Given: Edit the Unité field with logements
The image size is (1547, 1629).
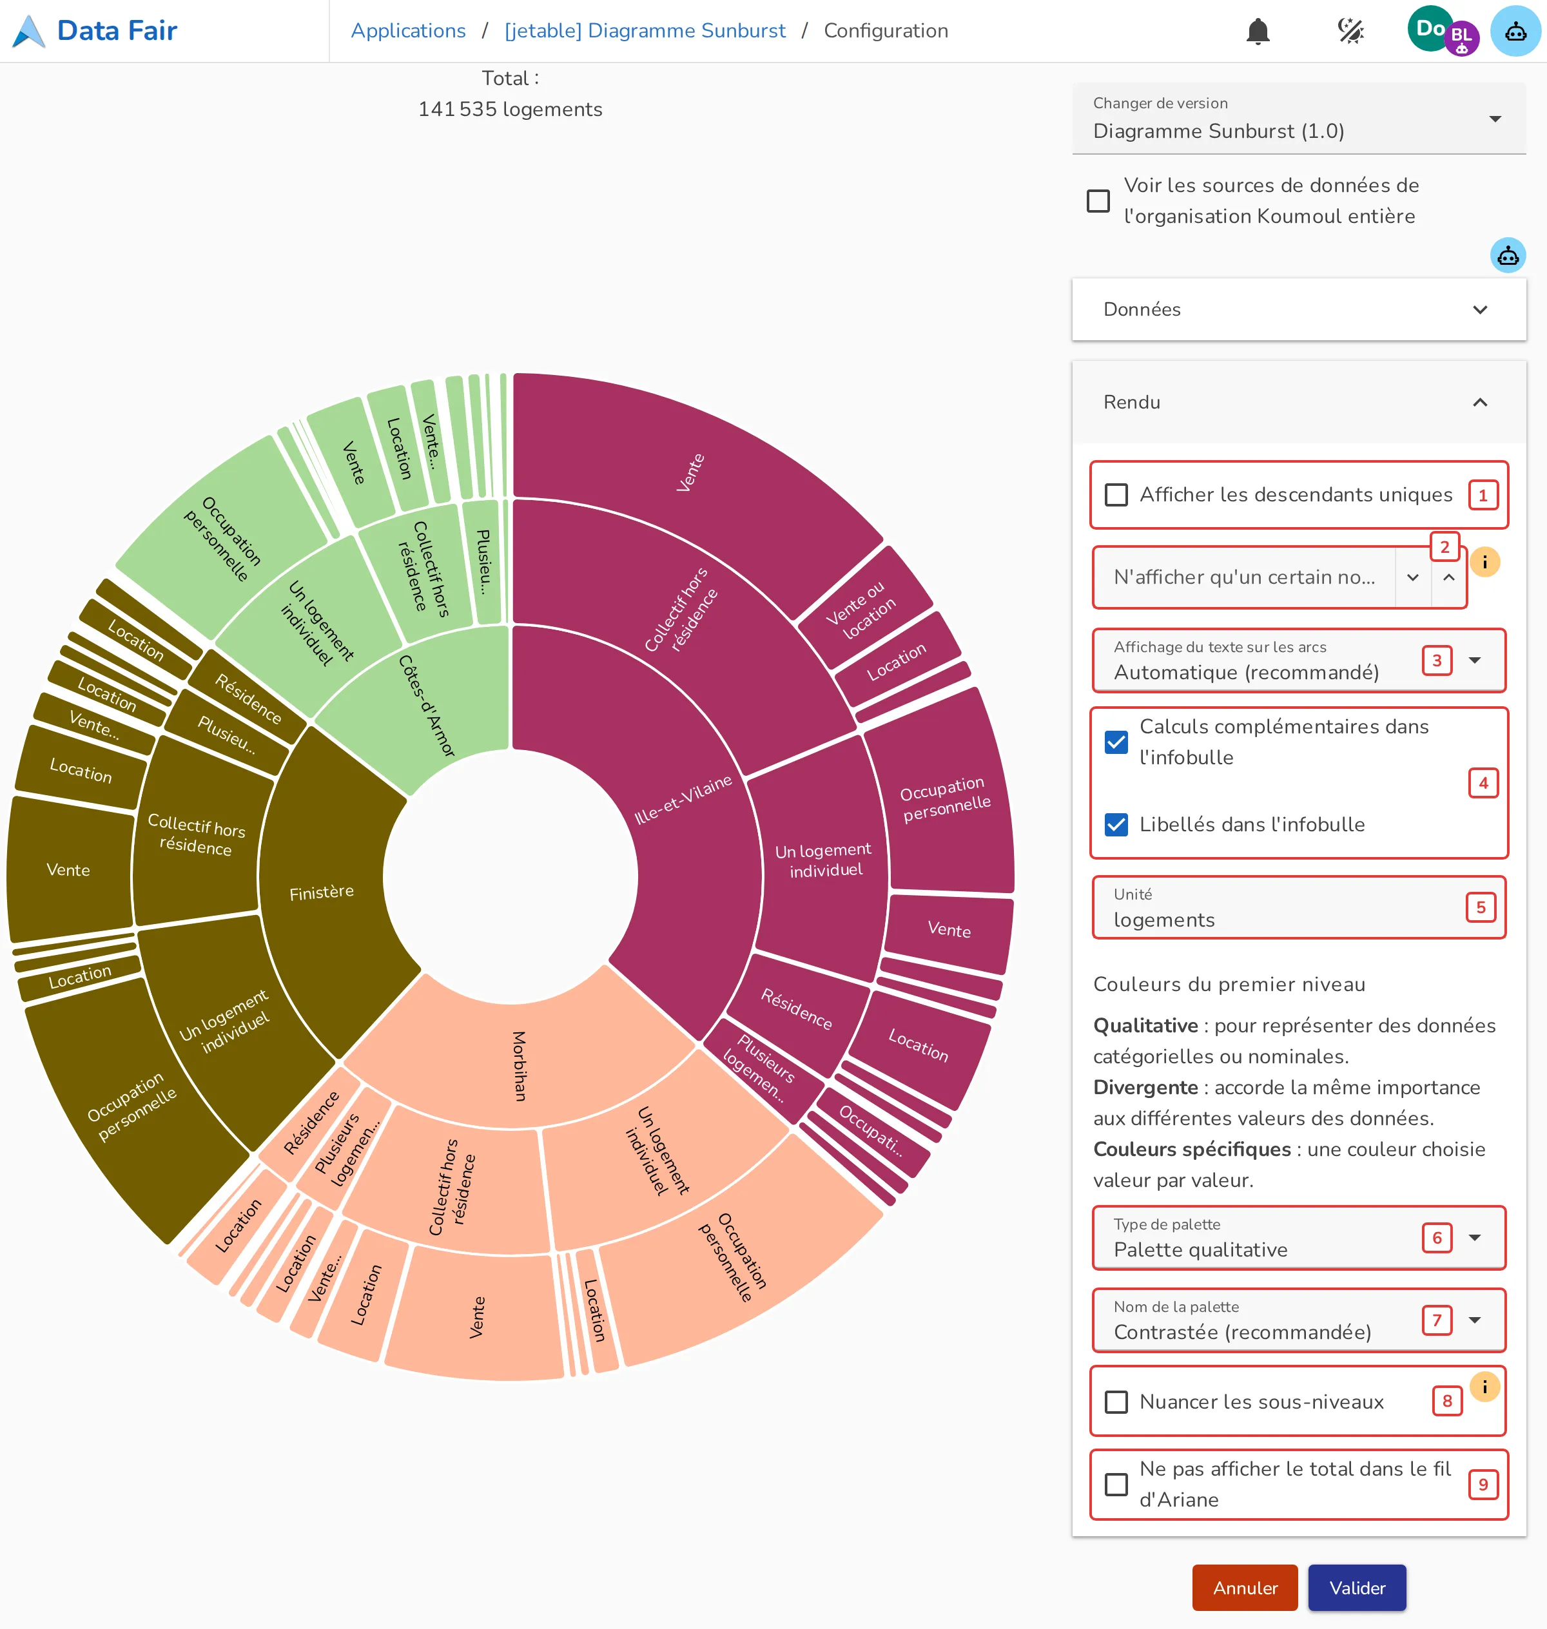Looking at the screenshot, I should pyautogui.click(x=1299, y=908).
